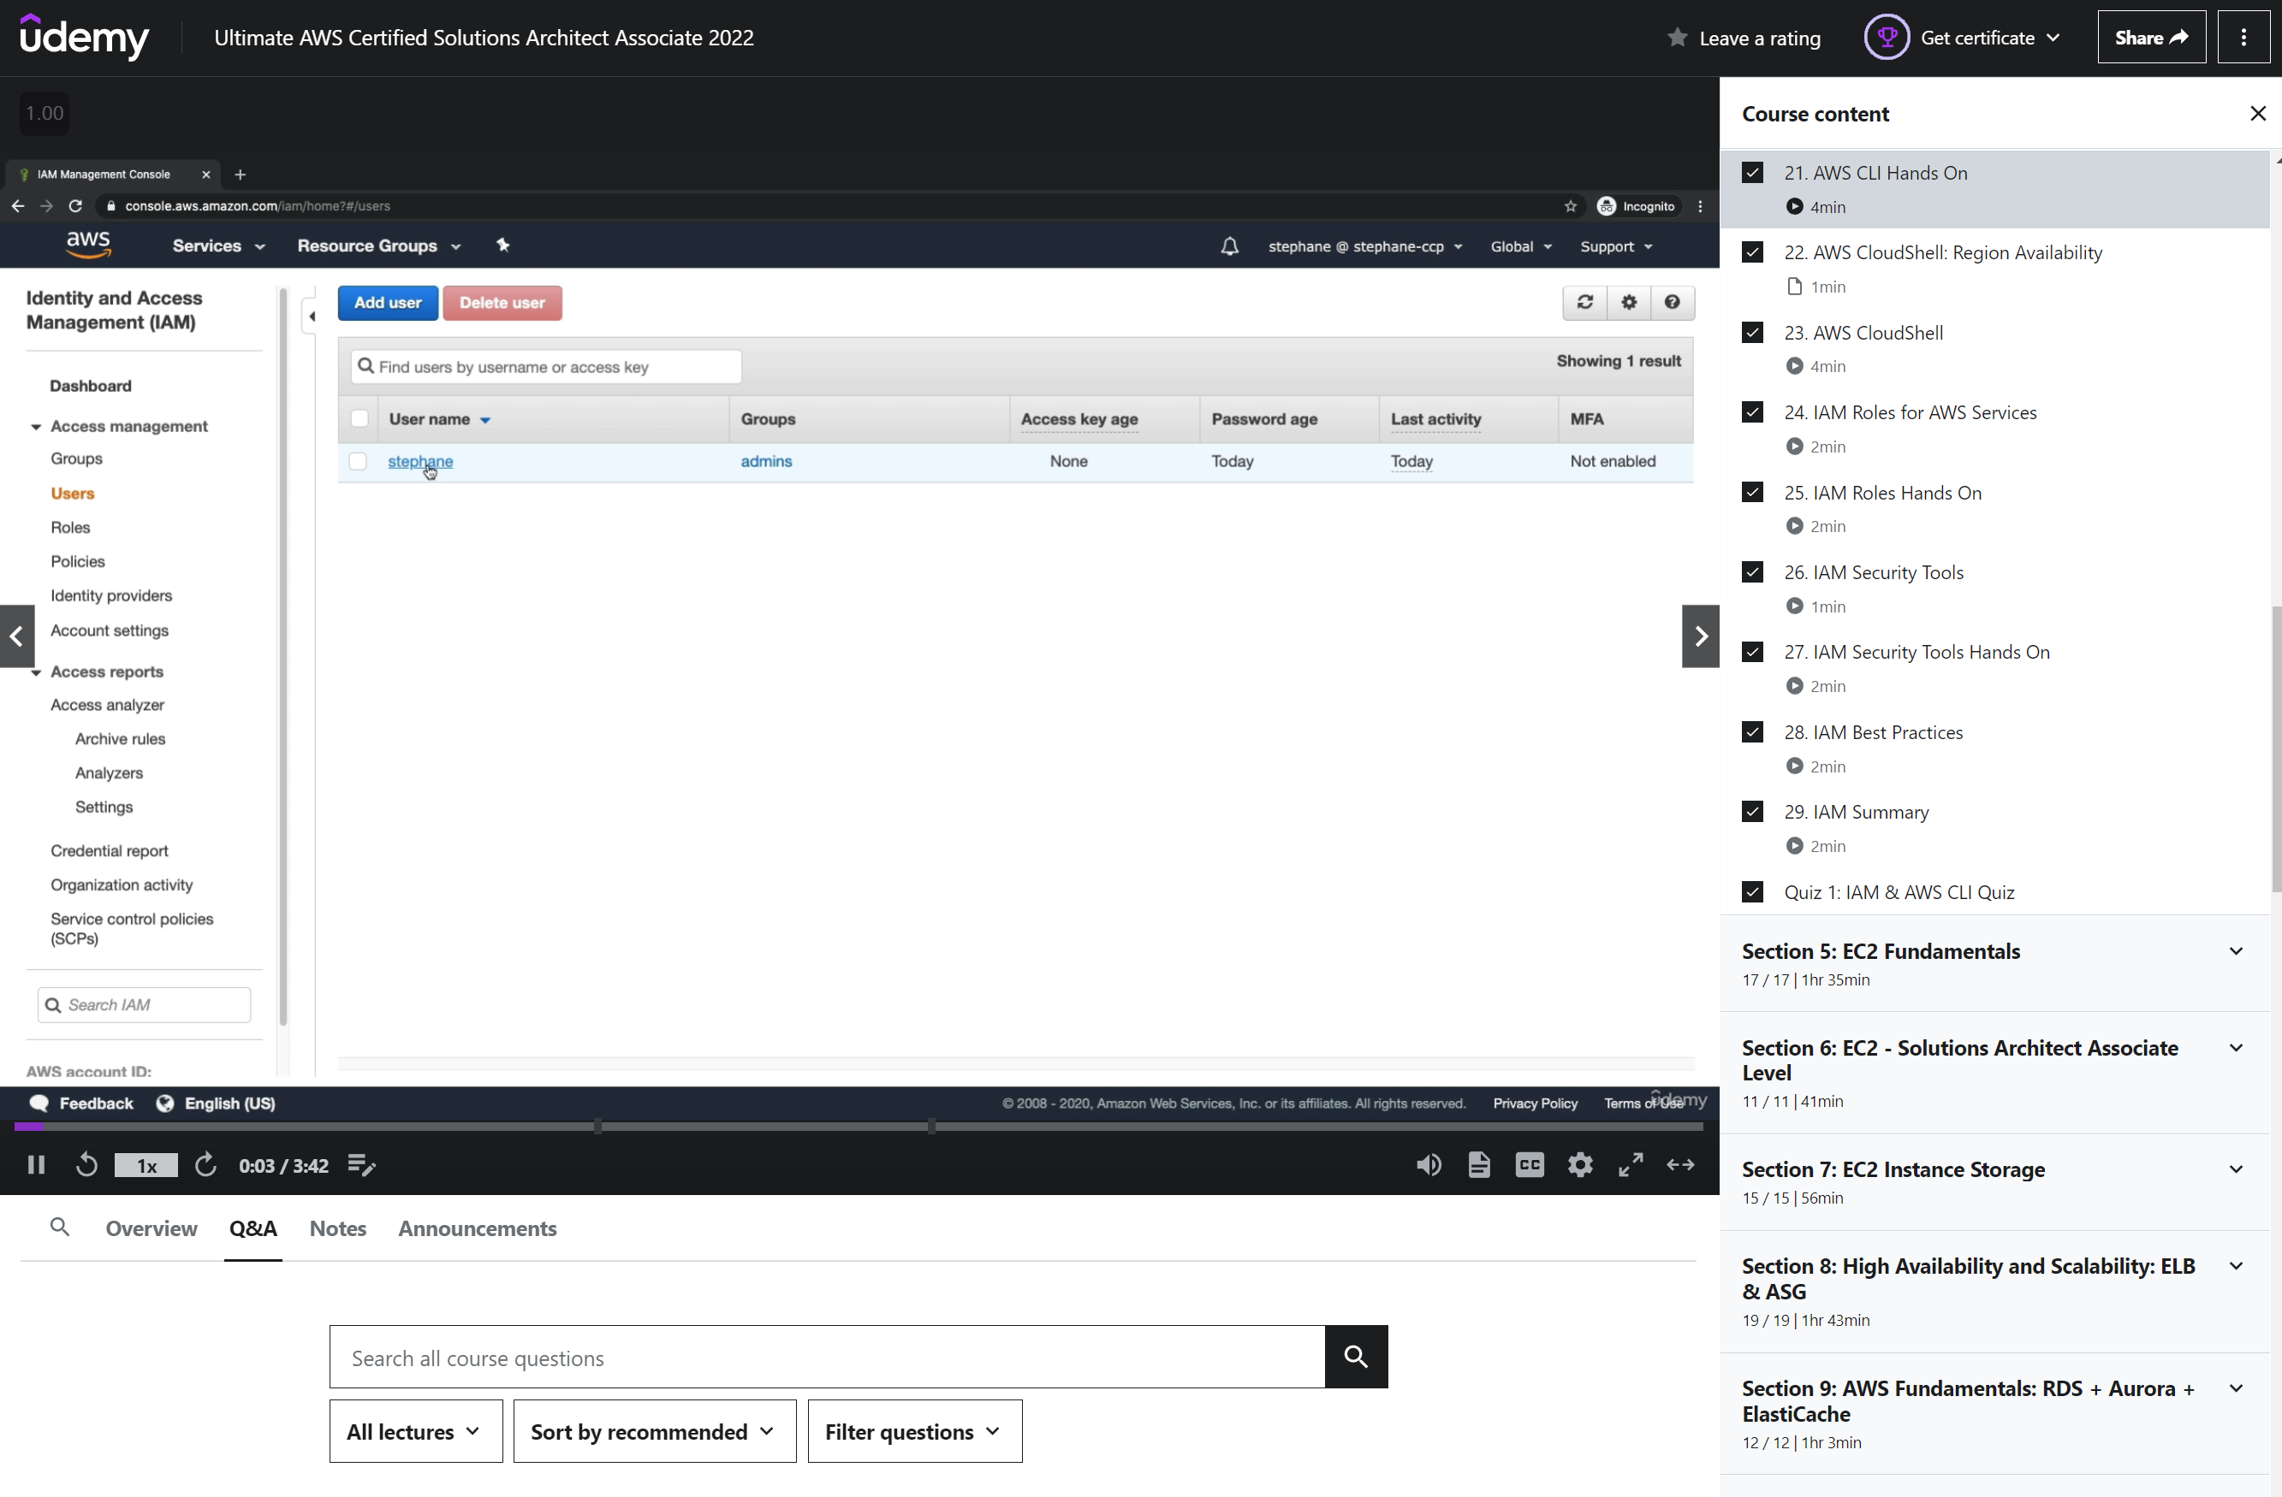This screenshot has width=2282, height=1497.
Task: Uncheck lecture 23 AWS CloudShell
Action: coord(1753,333)
